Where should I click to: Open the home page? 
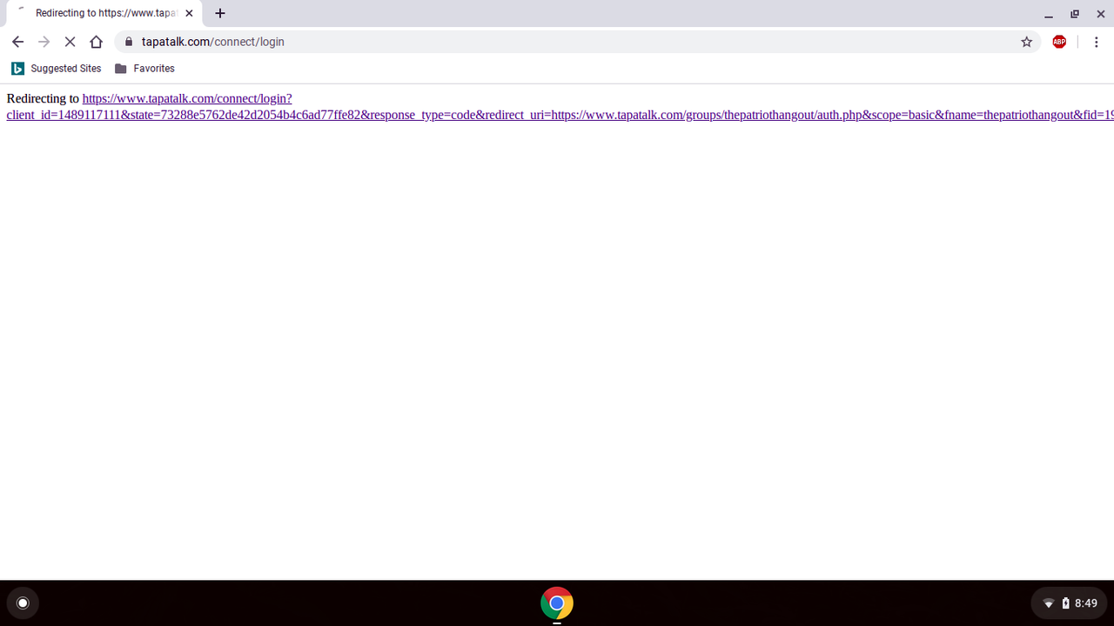point(96,42)
